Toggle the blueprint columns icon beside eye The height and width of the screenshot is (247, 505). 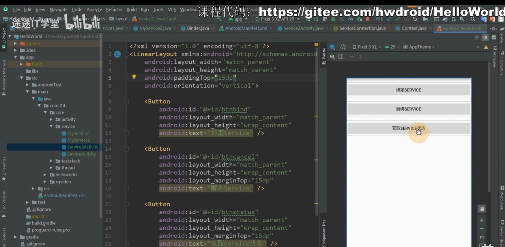(x=341, y=56)
